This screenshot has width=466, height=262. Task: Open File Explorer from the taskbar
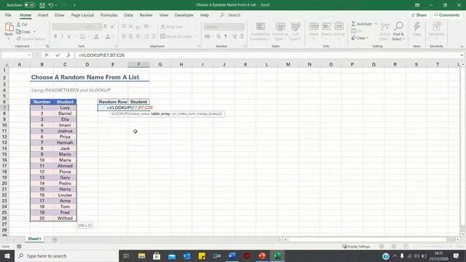141,255
